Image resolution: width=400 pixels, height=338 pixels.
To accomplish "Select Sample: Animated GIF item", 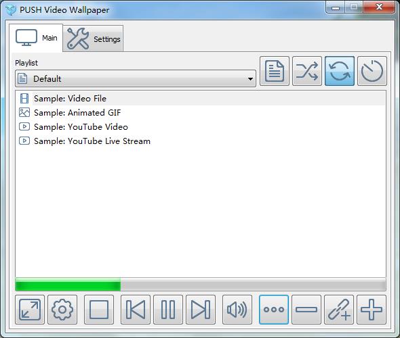I will pos(201,112).
